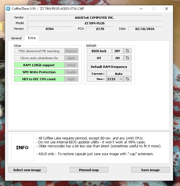This screenshot has height=186, width=180.
Task: Unlock RAM 128Gb support
Action: pos(71,65)
